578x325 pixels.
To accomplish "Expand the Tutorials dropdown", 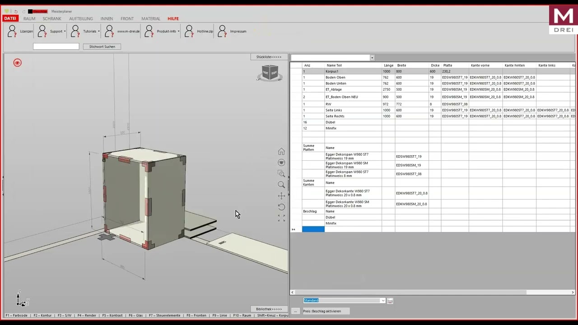I will pos(98,31).
